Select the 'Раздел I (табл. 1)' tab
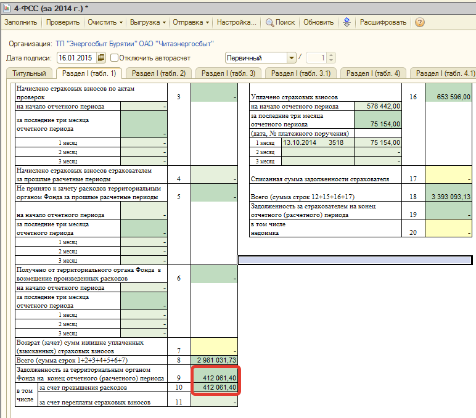 tap(89, 73)
